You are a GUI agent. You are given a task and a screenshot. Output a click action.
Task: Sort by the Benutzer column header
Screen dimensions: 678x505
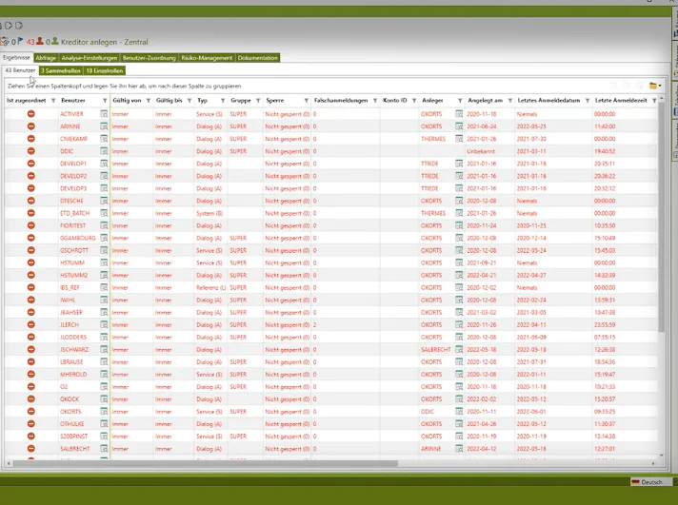(73, 100)
